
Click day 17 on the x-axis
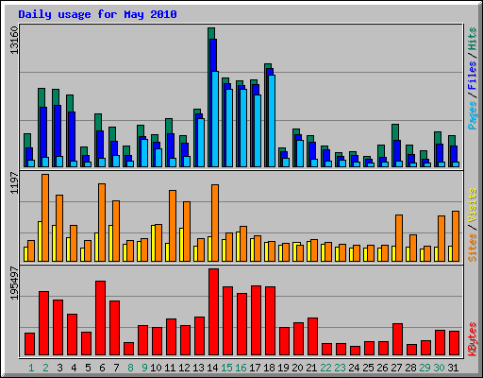point(255,368)
